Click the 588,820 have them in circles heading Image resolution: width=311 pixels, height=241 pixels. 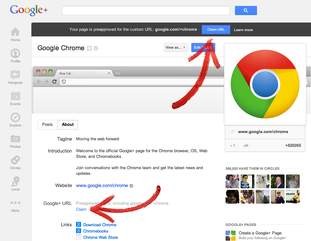click(x=252, y=169)
